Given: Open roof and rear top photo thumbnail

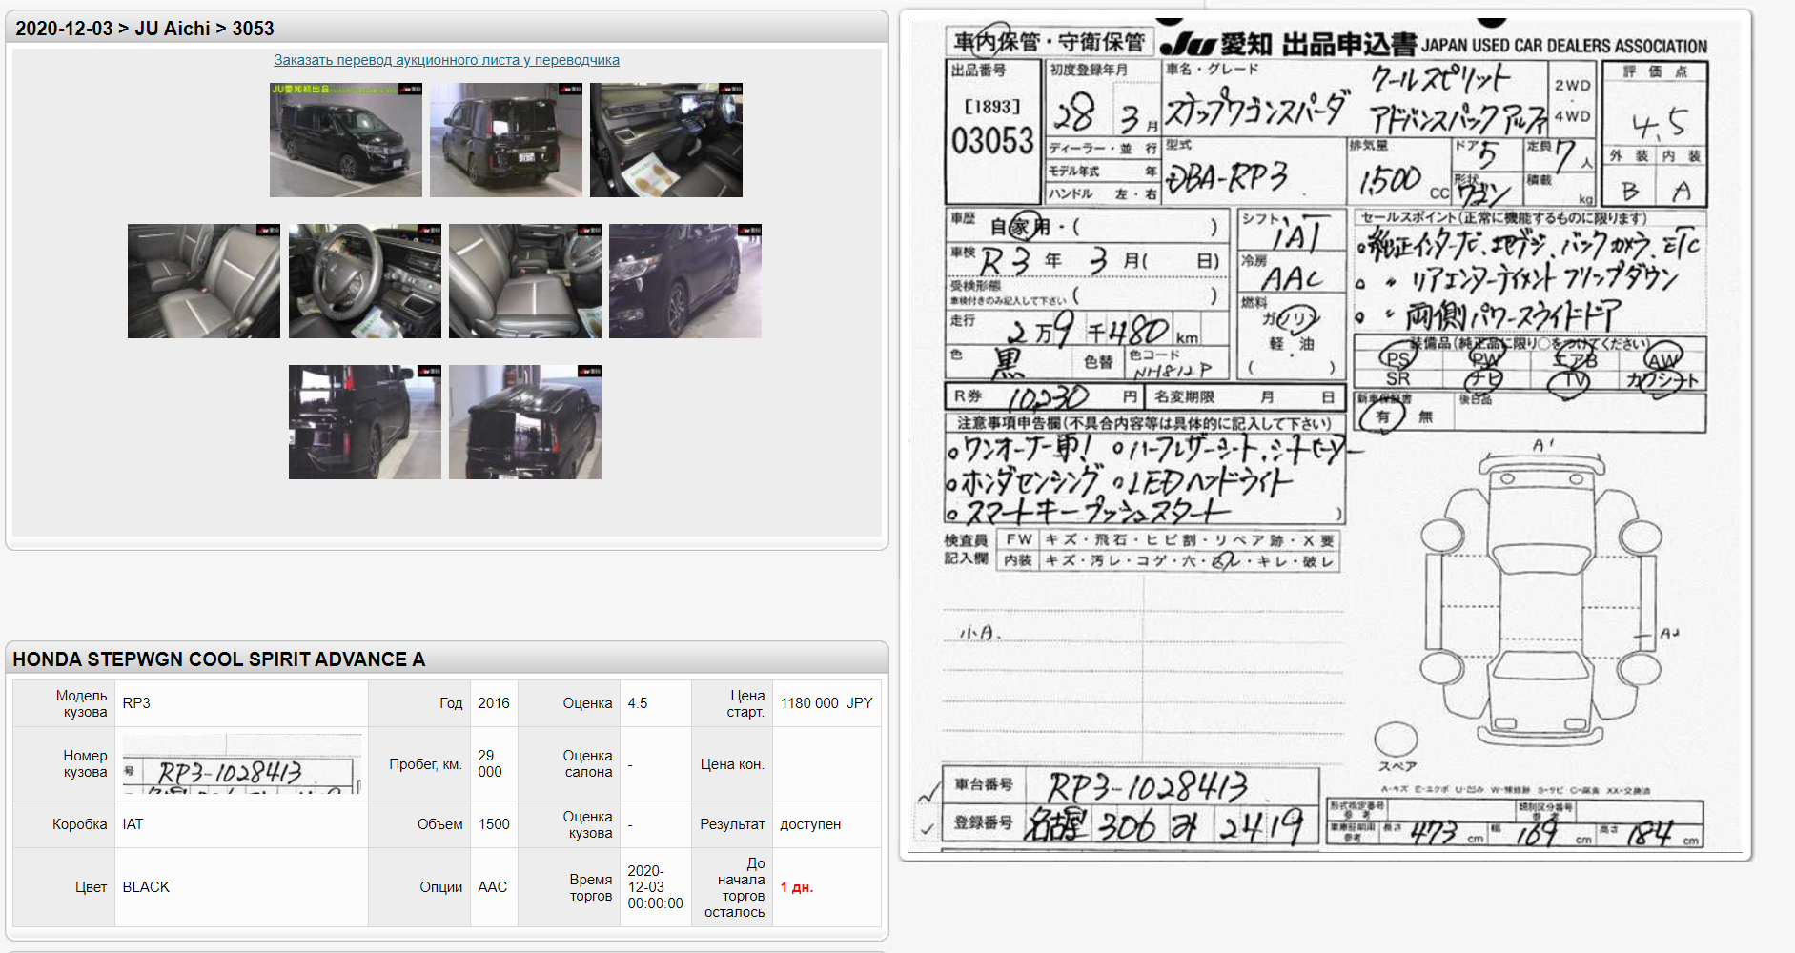Looking at the screenshot, I should 525,422.
